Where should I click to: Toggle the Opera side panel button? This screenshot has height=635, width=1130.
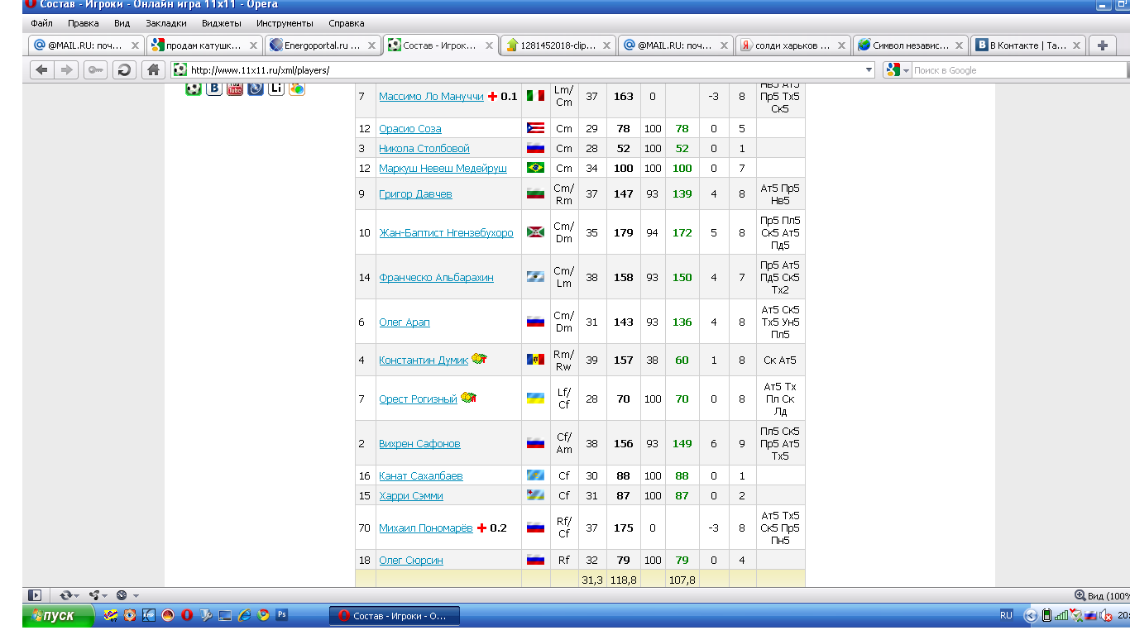click(x=34, y=595)
